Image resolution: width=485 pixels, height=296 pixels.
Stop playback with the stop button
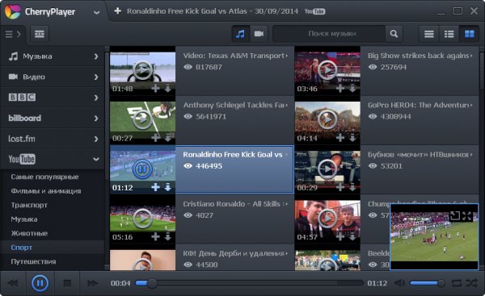pos(67,283)
